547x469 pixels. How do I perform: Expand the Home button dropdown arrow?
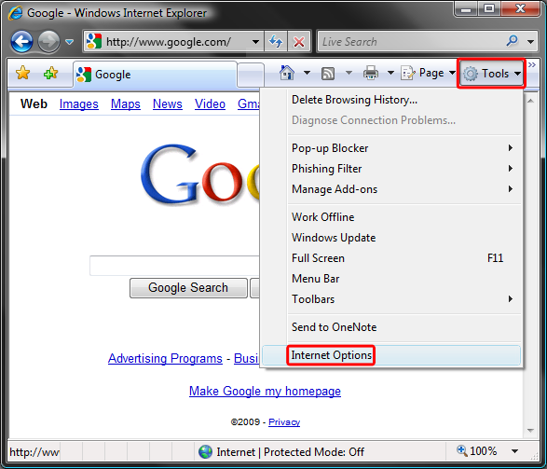pos(307,73)
